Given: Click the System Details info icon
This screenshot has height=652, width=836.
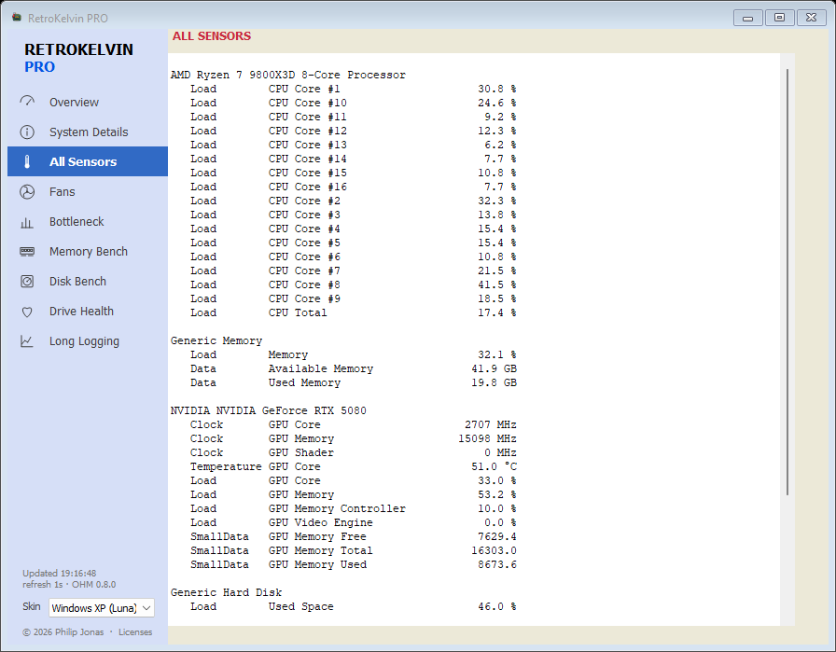Looking at the screenshot, I should click(27, 132).
